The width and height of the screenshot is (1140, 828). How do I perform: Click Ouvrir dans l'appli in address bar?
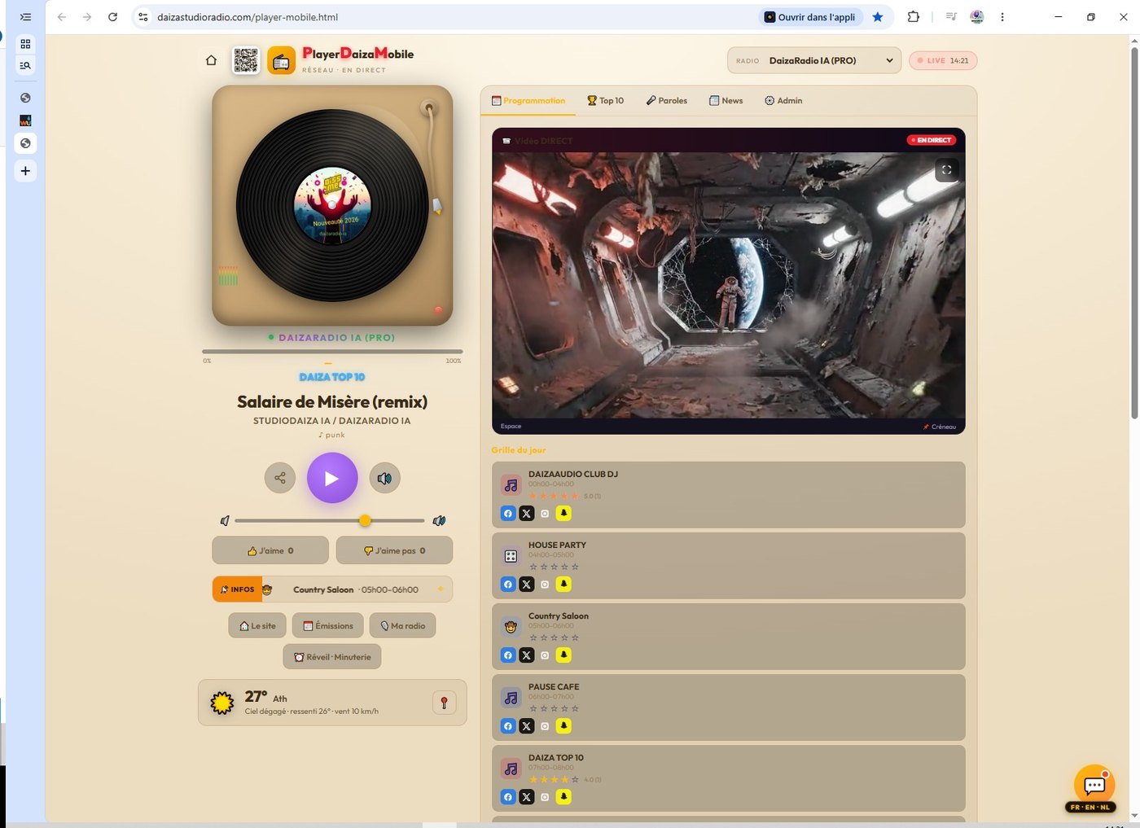809,16
